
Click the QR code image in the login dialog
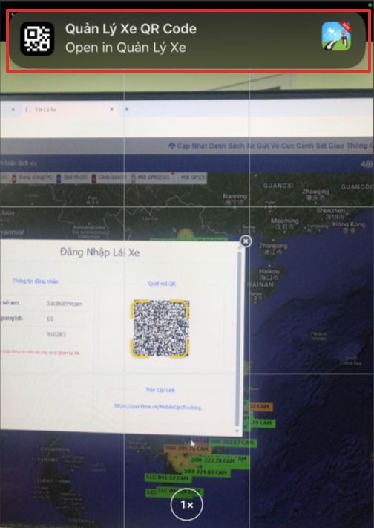click(160, 329)
